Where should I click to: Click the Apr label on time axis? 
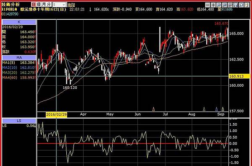tap(83, 114)
